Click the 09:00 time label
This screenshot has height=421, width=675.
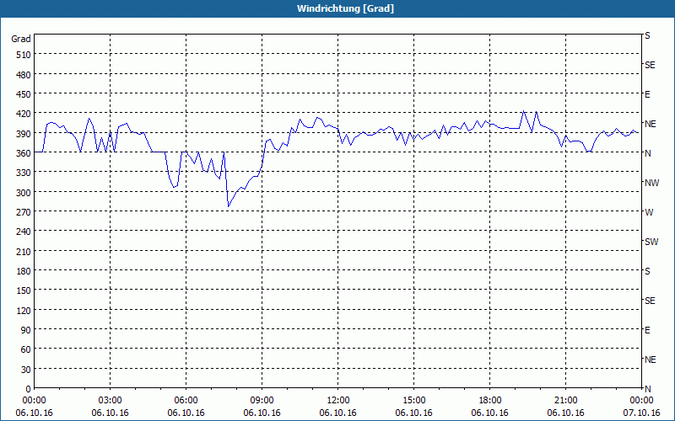point(262,401)
